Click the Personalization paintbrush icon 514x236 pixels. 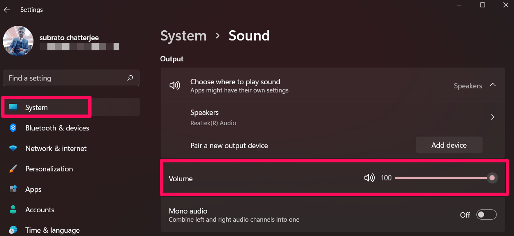[13, 169]
